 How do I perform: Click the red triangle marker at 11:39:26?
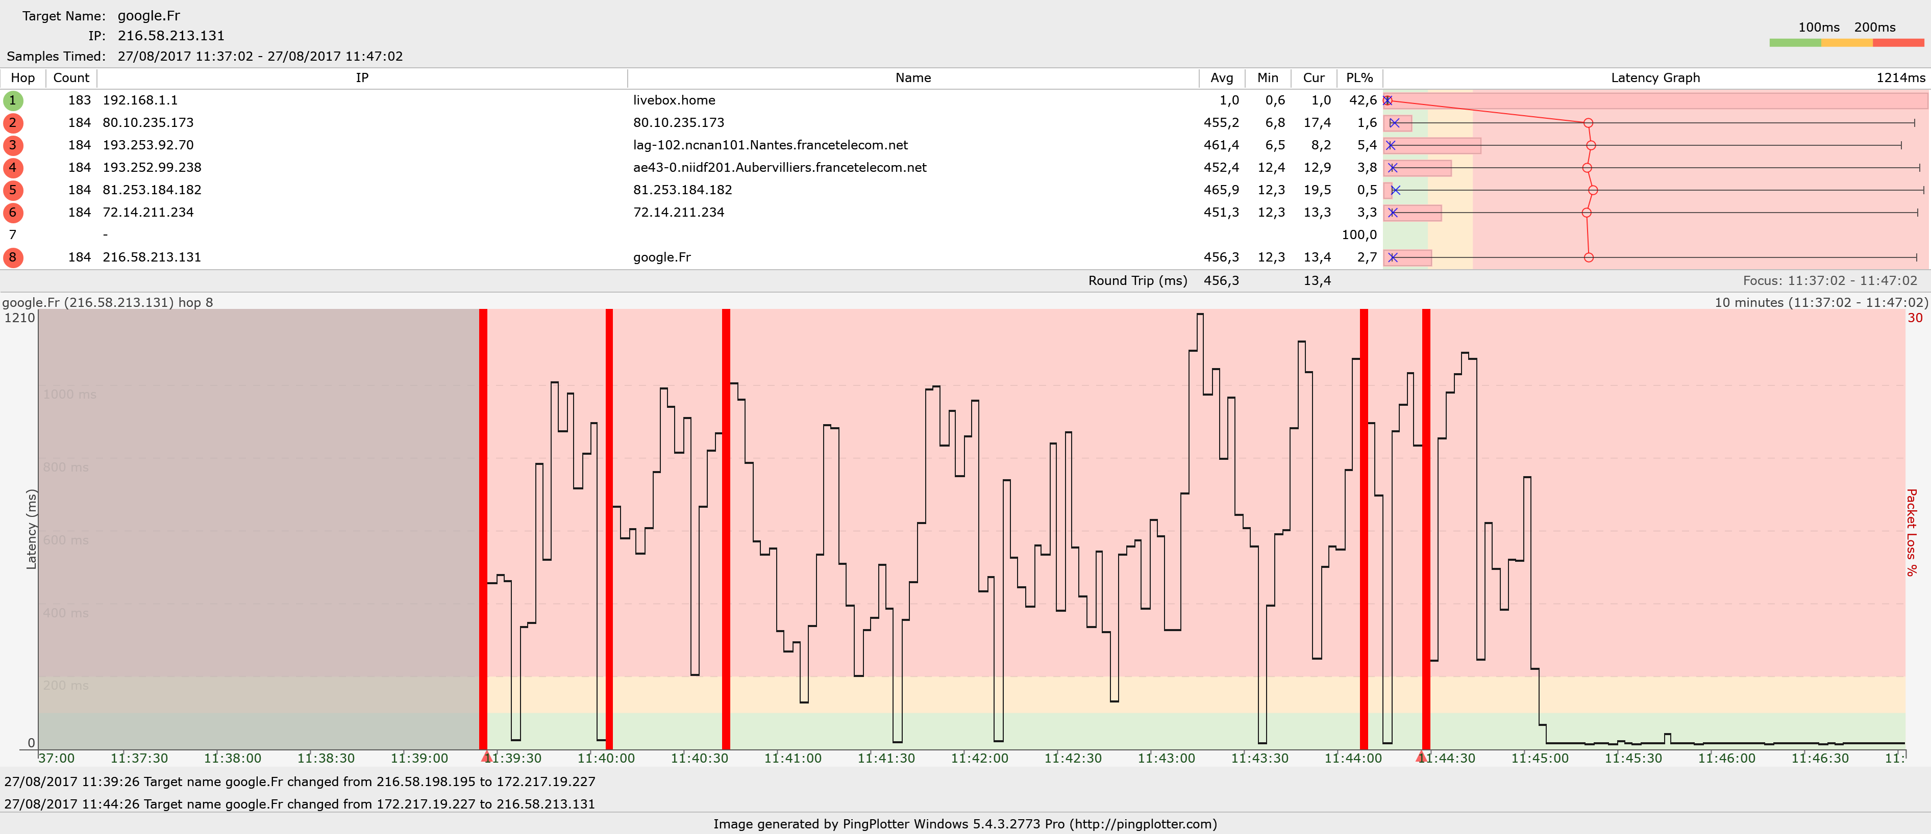[x=486, y=757]
